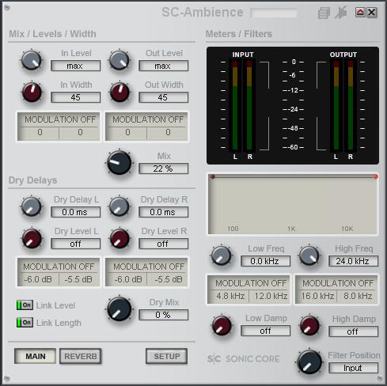Click the Mix knob showing 22 %
Screen dimensions: 387x386
click(x=120, y=163)
